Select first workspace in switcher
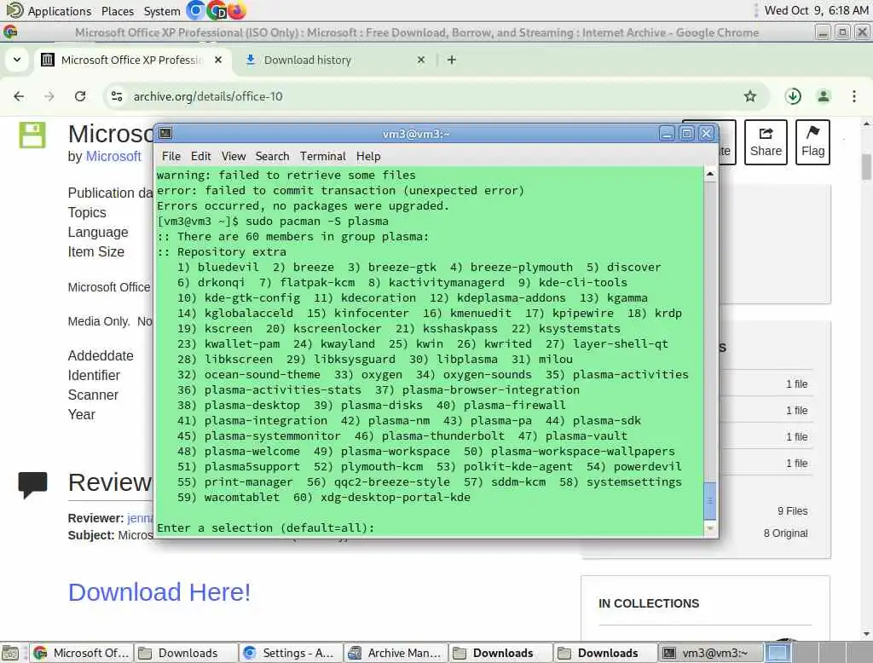 [778, 653]
